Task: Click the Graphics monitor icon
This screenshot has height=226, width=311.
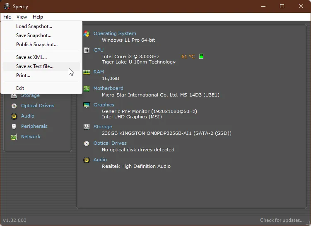Action: (x=87, y=105)
